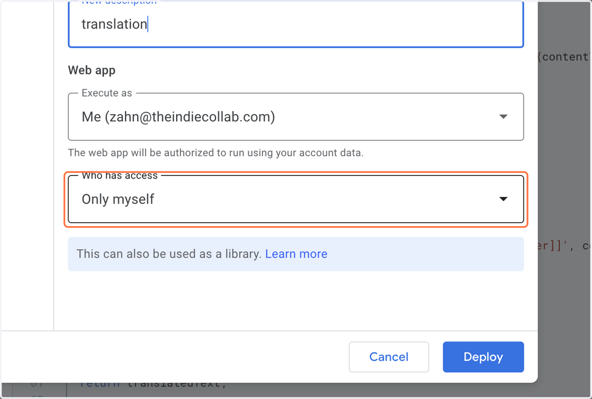The height and width of the screenshot is (399, 592).
Task: Cancel the deployment dialog
Action: [389, 357]
